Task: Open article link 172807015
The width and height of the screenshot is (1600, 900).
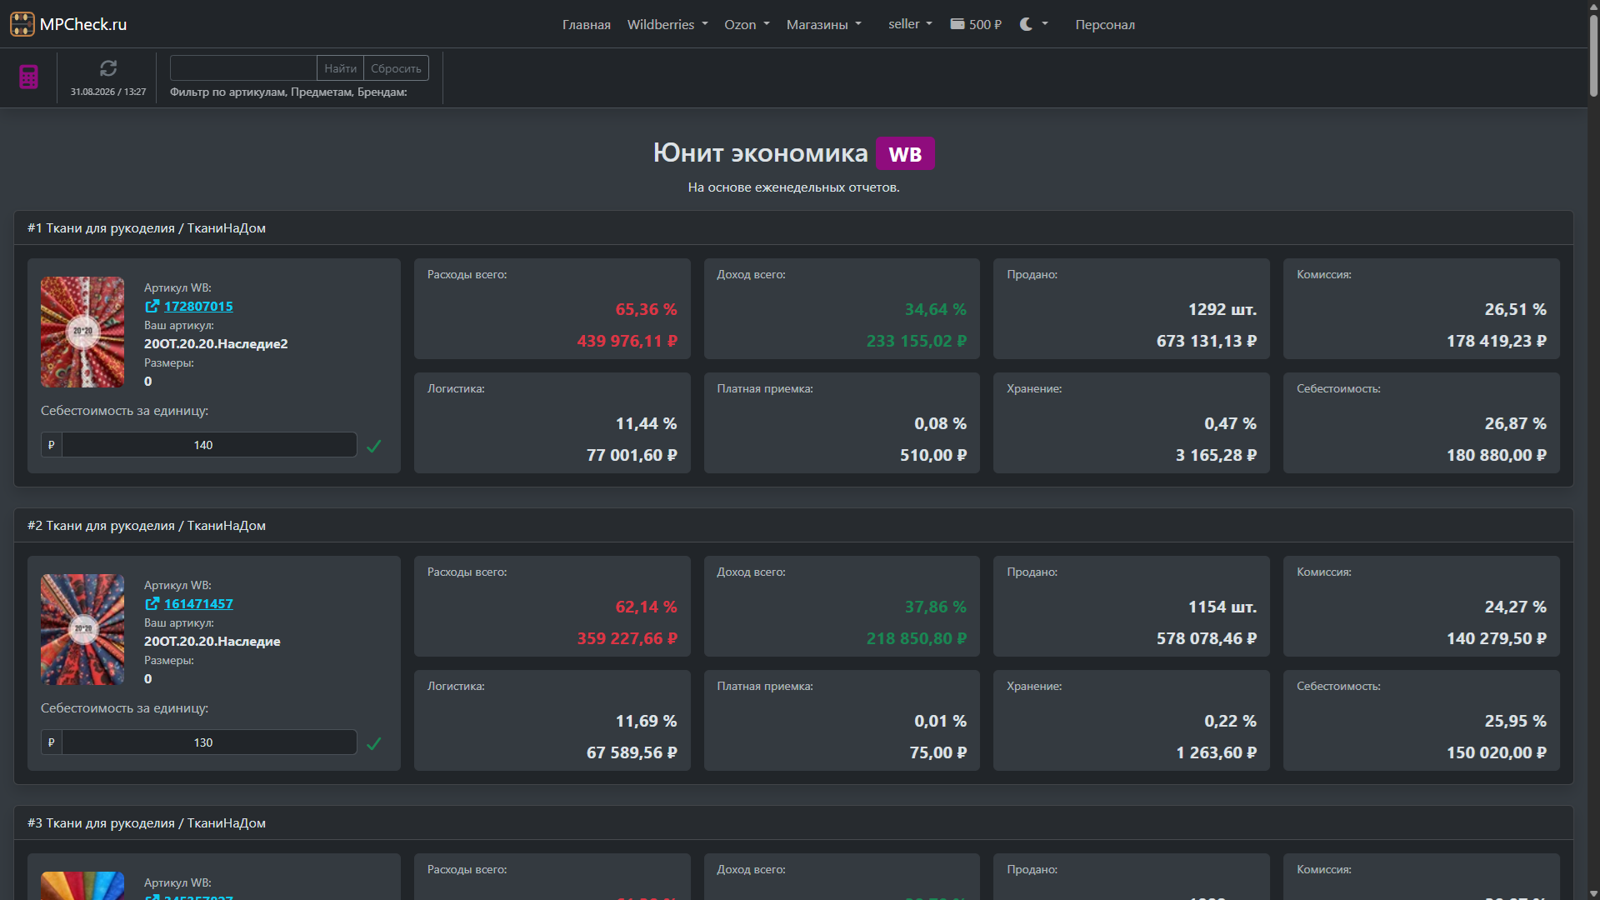Action: pyautogui.click(x=198, y=307)
